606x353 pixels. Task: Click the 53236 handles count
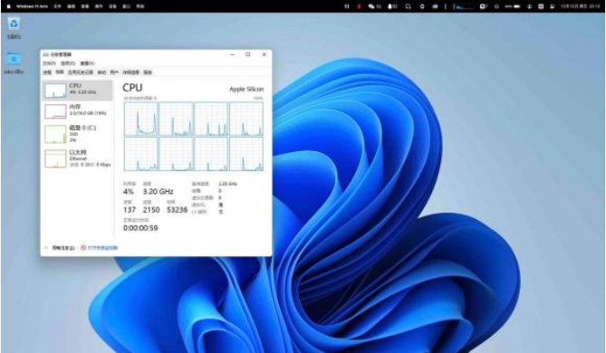[178, 210]
